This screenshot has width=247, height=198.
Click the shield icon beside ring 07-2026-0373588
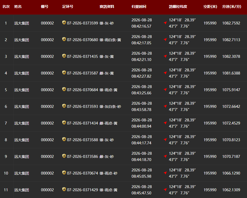[64, 139]
